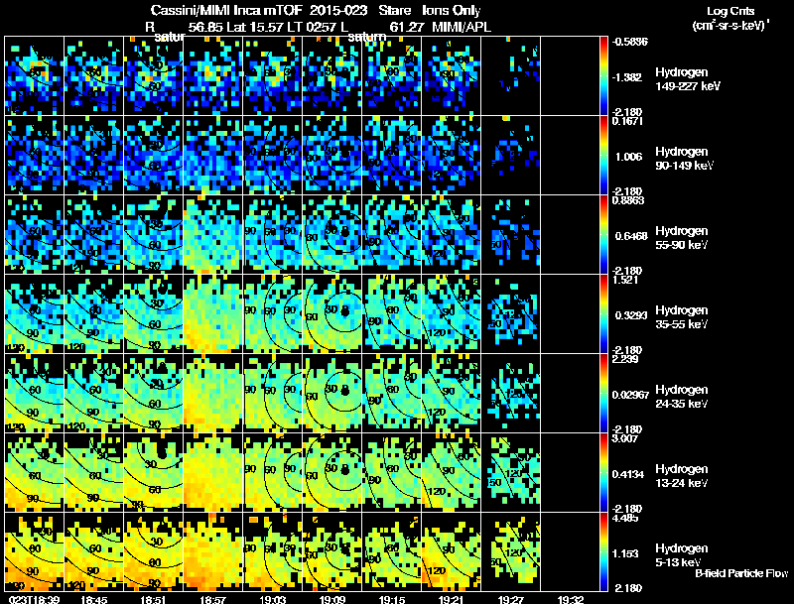Click the "Ions Only" text in the header
The image size is (794, 604).
452,11
